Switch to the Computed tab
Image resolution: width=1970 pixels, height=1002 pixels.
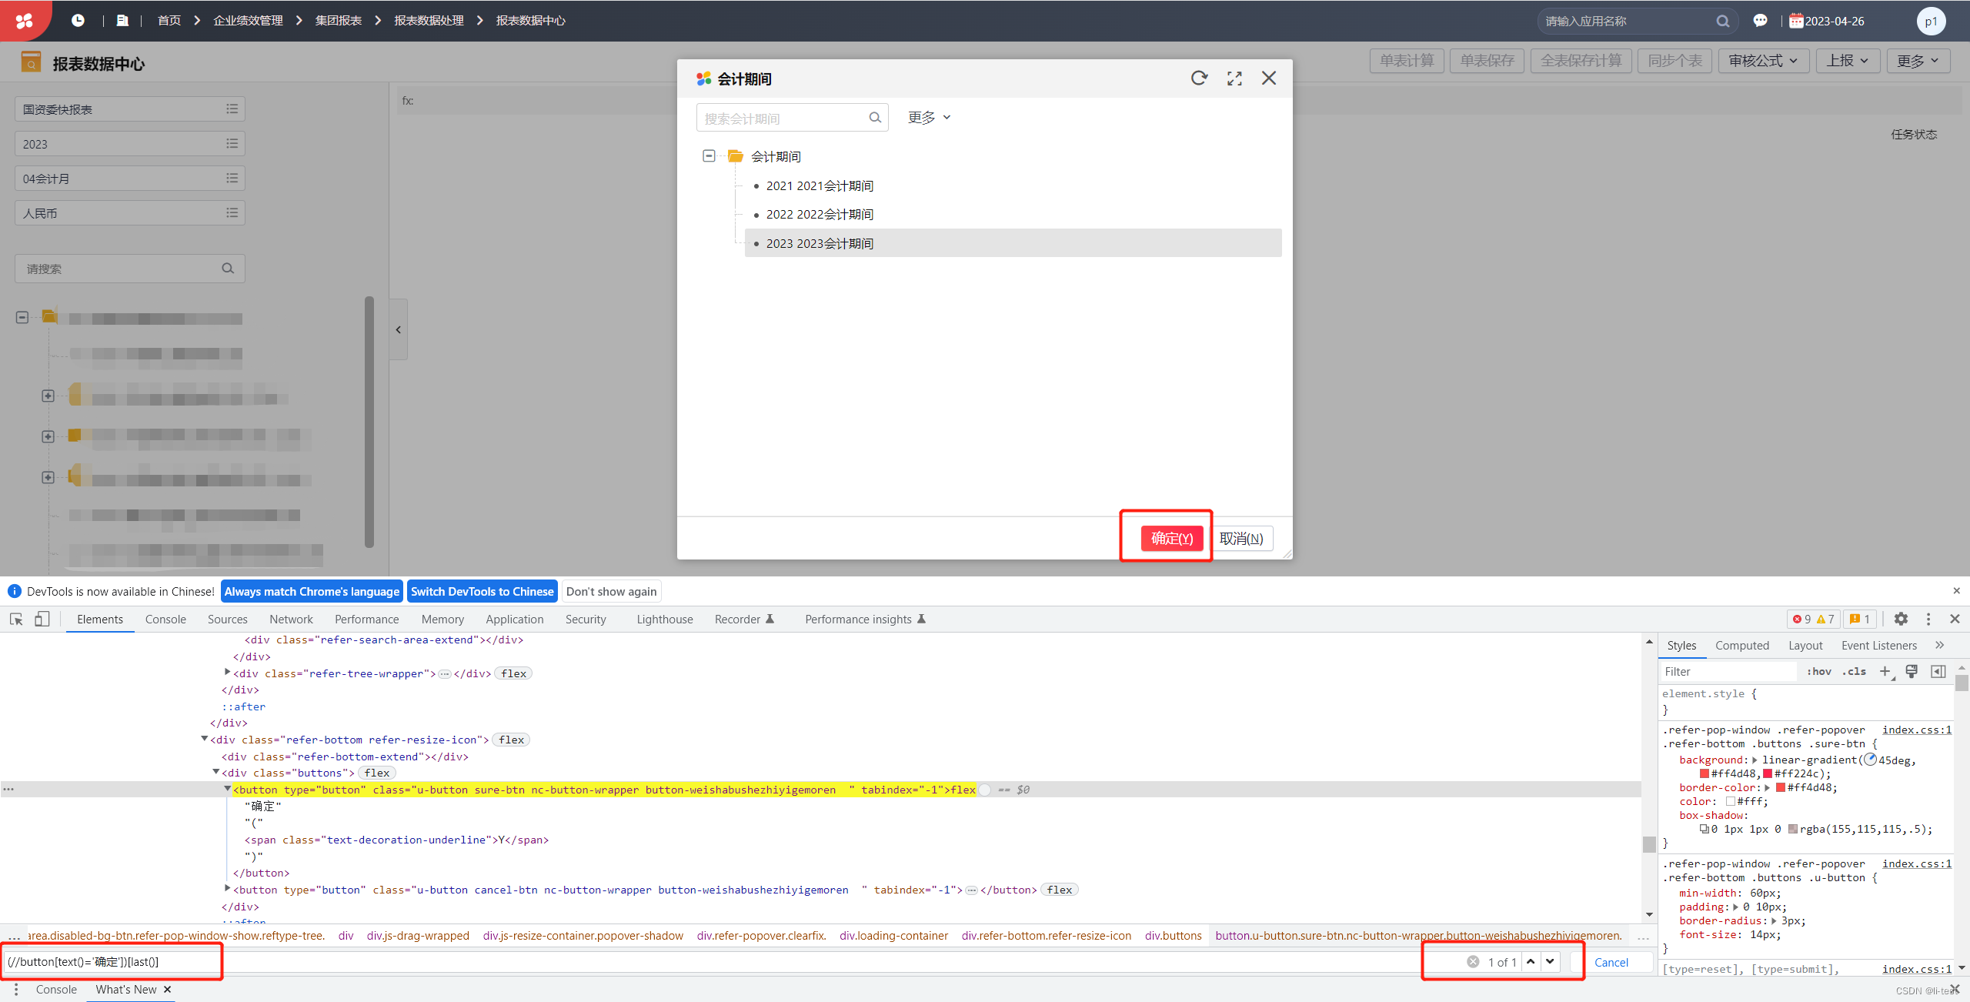(1742, 645)
